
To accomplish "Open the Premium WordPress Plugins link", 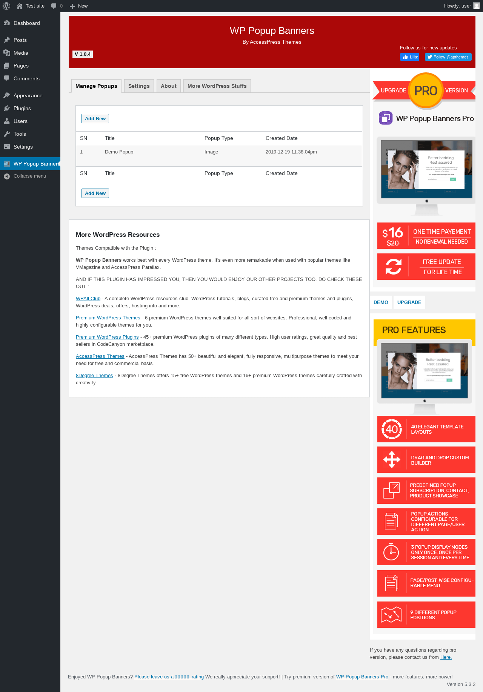I will pyautogui.click(x=107, y=337).
